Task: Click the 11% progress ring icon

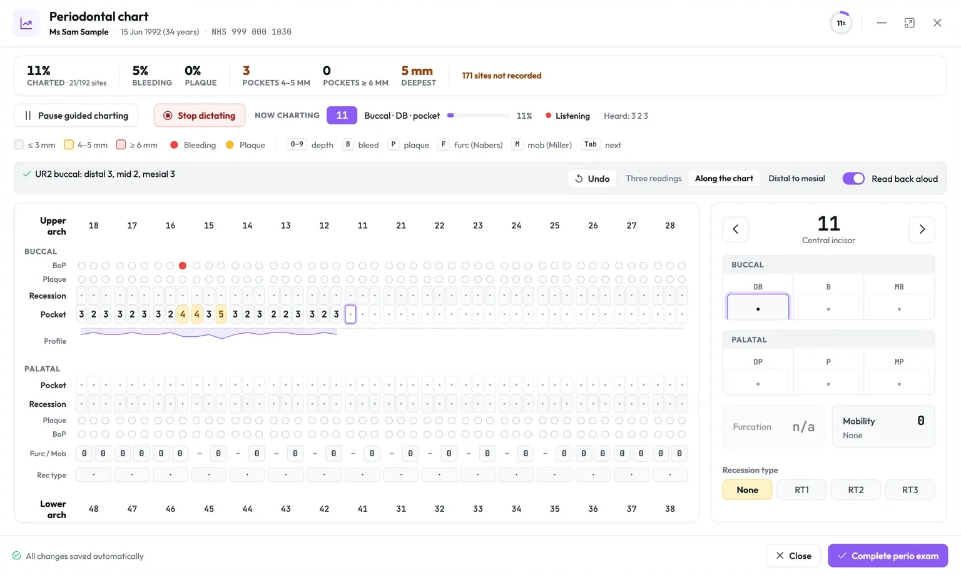Action: coord(841,23)
